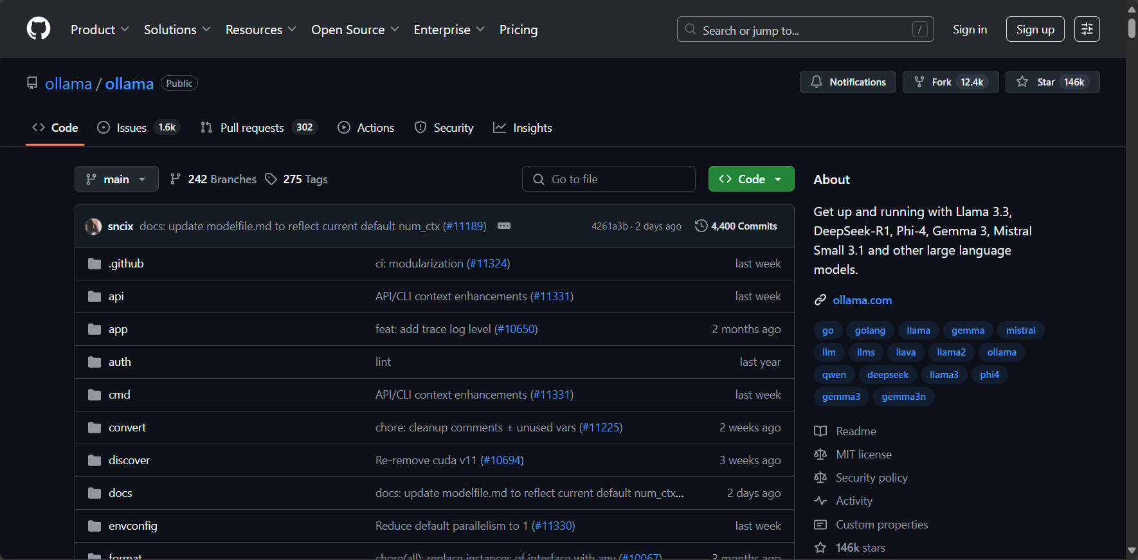
Task: Click the convert folder icon
Action: tap(95, 428)
